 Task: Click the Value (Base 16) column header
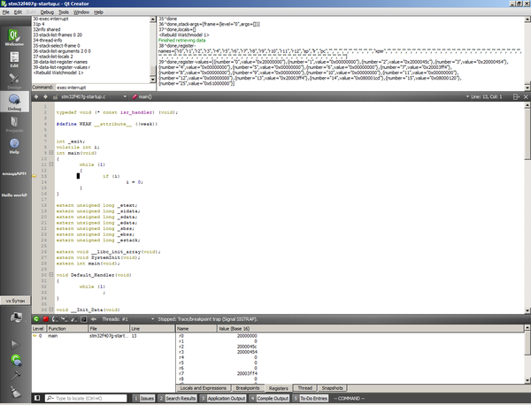pyautogui.click(x=371, y=329)
